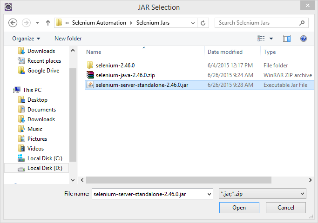Create a New folder
The image size is (318, 223).
[x=68, y=39]
